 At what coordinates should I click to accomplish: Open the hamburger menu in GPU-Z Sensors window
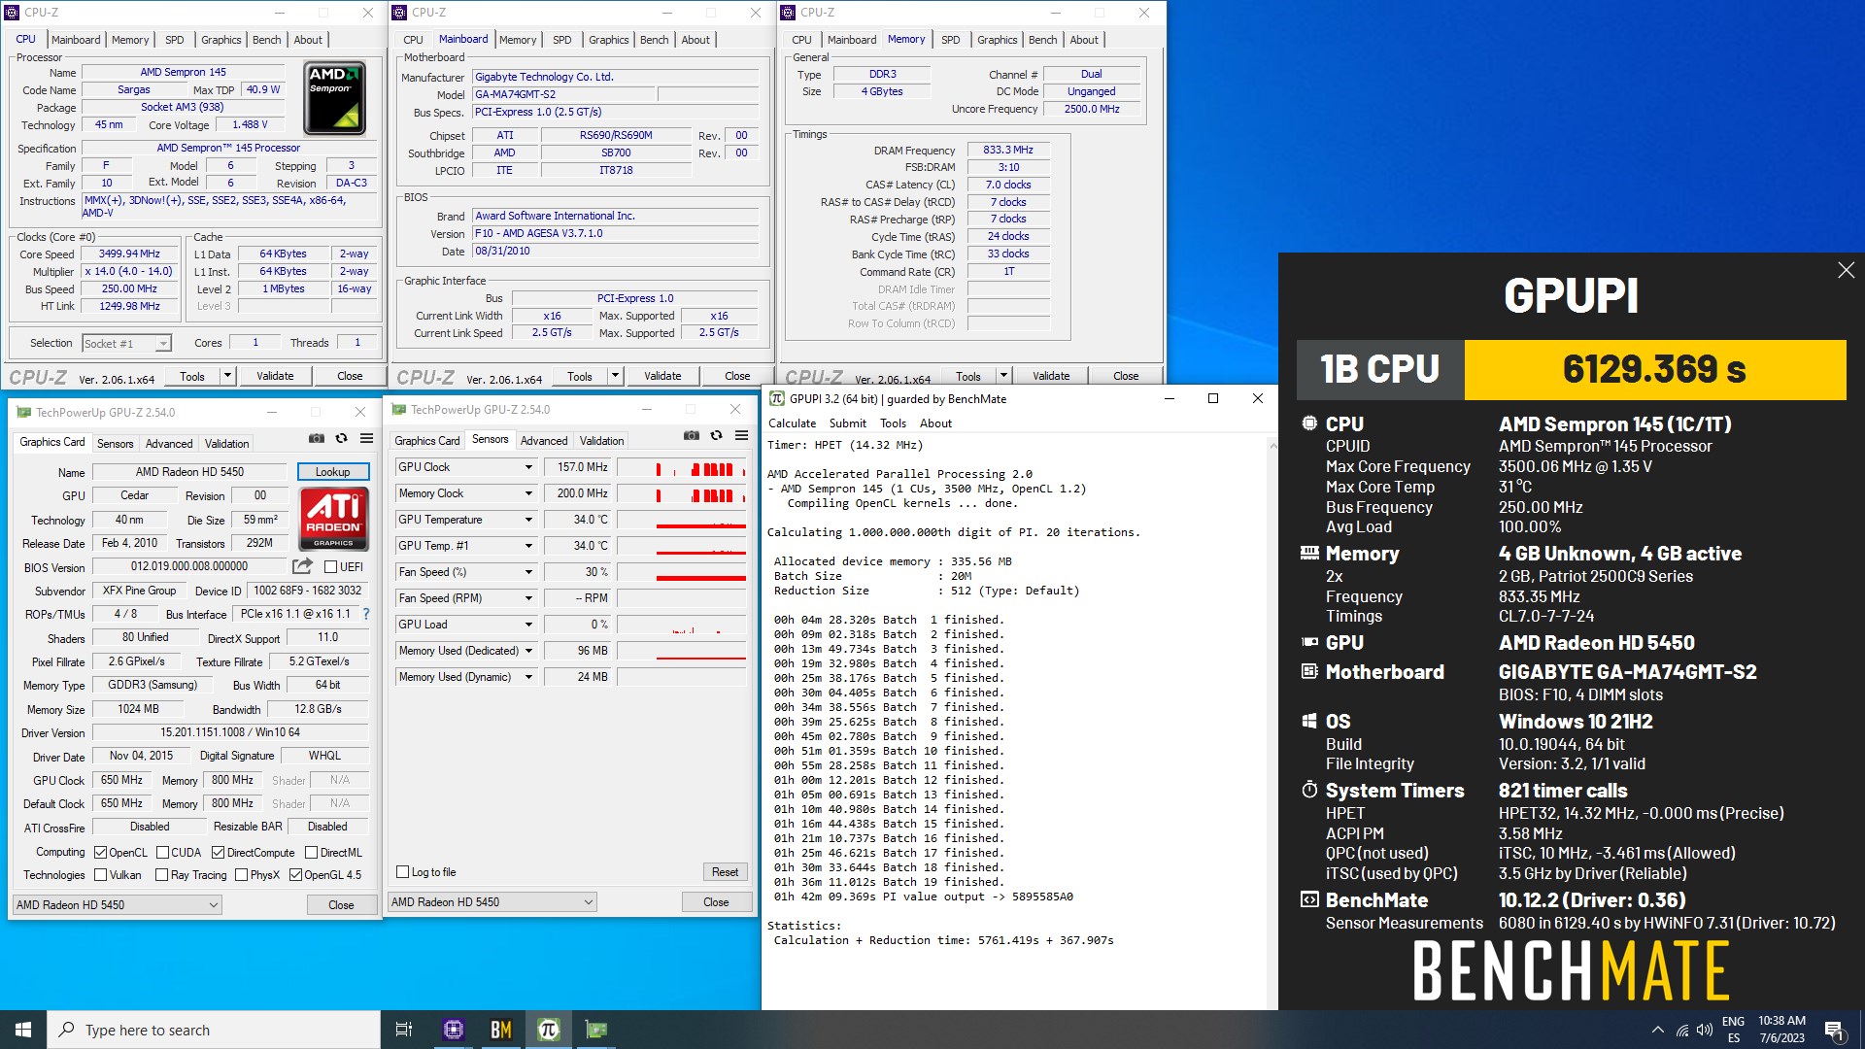tap(742, 436)
